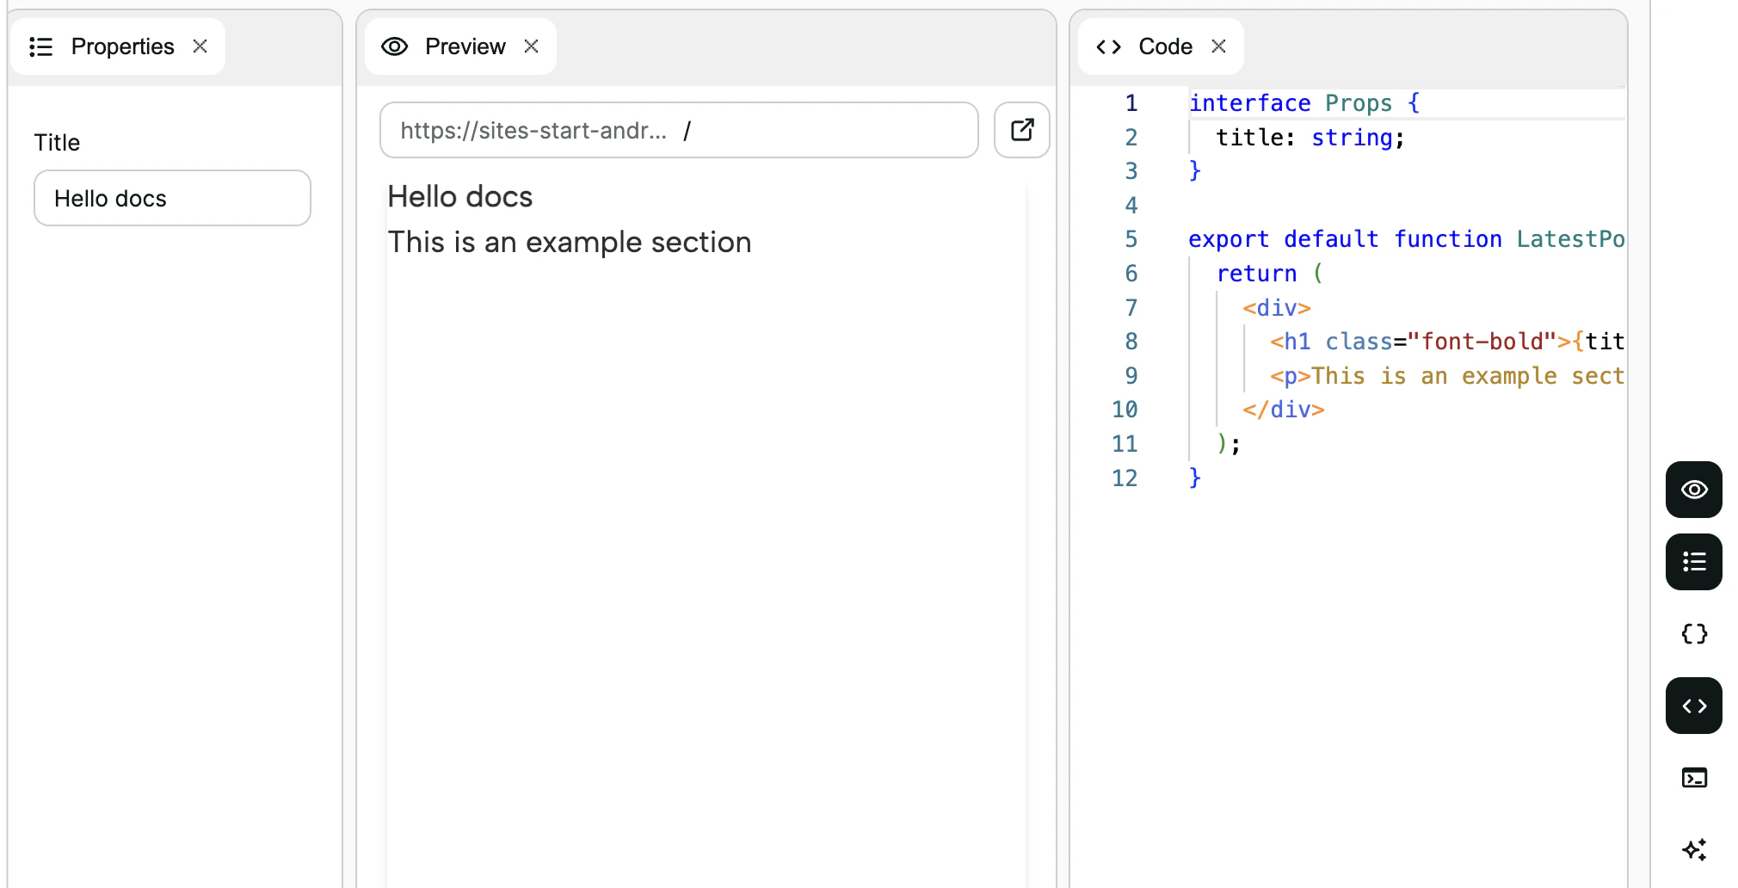This screenshot has width=1738, height=888.
Task: Close the Properties tab
Action: click(x=200, y=46)
